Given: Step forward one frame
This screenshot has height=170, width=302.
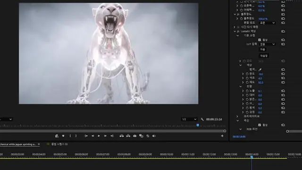Looking at the screenshot, I should point(105,136).
